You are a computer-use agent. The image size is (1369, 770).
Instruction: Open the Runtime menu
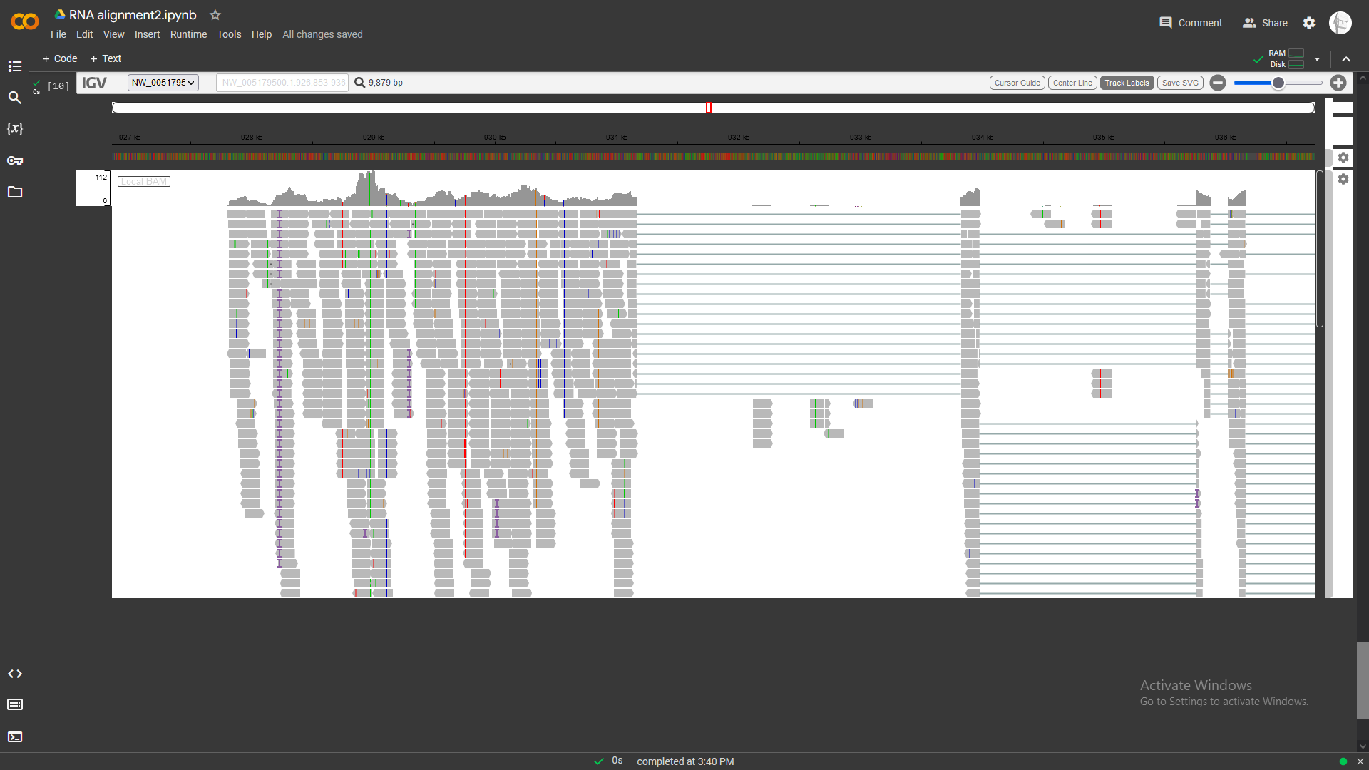coord(188,34)
